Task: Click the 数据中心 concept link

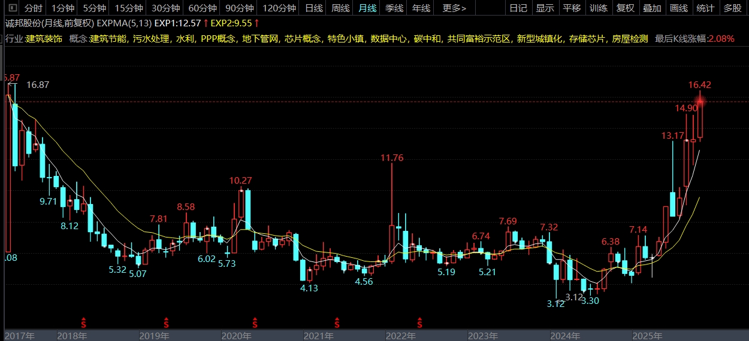Action: coord(389,38)
